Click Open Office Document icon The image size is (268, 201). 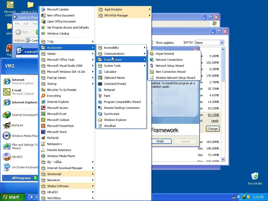click(x=43, y=21)
